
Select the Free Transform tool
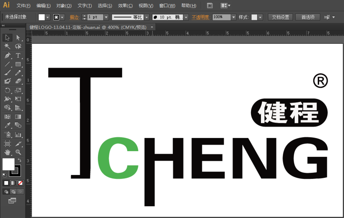pyautogui.click(x=18, y=99)
